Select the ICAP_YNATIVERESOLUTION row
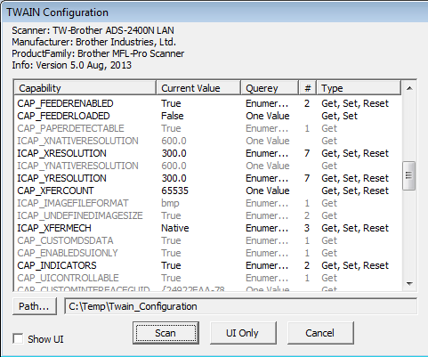The width and height of the screenshot is (428, 357). 207,166
